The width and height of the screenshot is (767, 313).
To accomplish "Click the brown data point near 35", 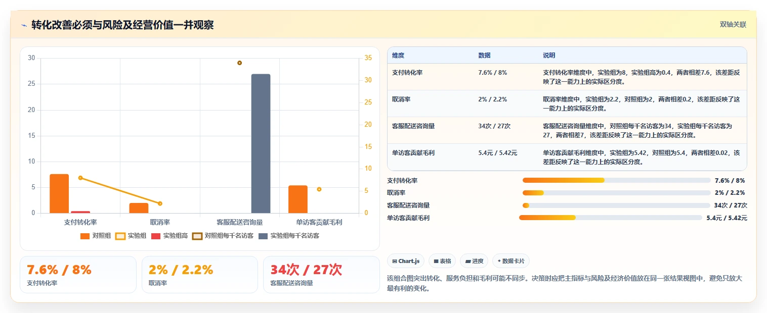I will click(x=239, y=63).
